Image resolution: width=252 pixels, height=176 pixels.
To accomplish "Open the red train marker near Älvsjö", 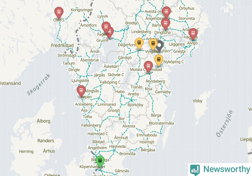I will pyautogui.click(x=193, y=34).
